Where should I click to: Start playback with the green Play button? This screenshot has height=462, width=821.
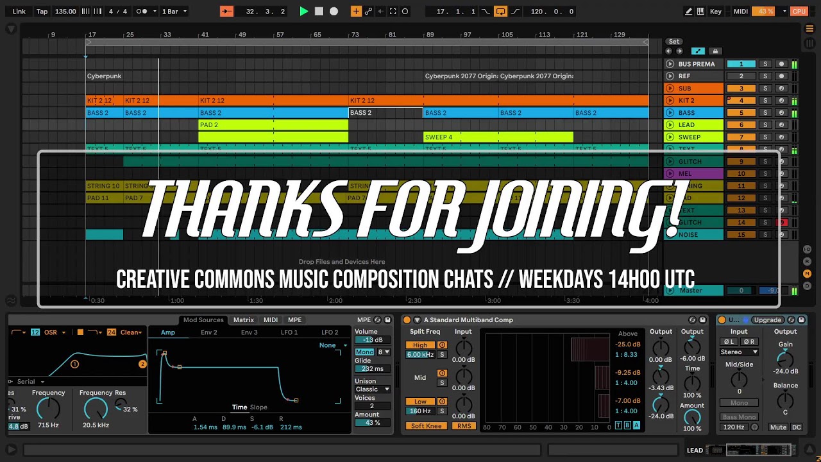[304, 12]
